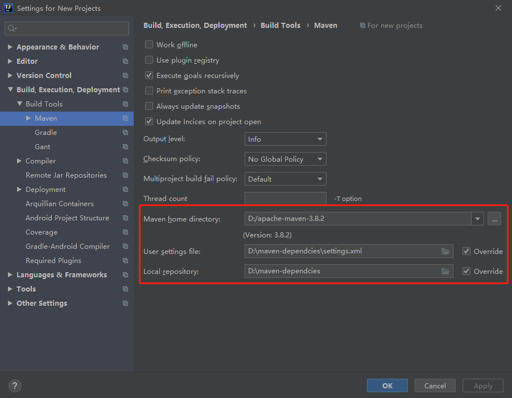Click the project-level icon beside Version Control

tap(125, 76)
